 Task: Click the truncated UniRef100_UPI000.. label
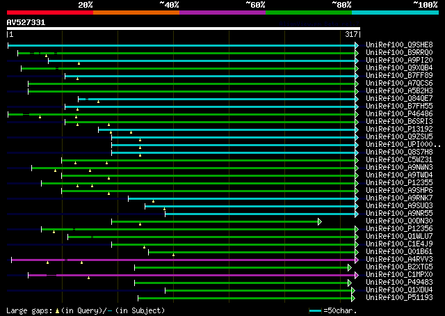403,145
